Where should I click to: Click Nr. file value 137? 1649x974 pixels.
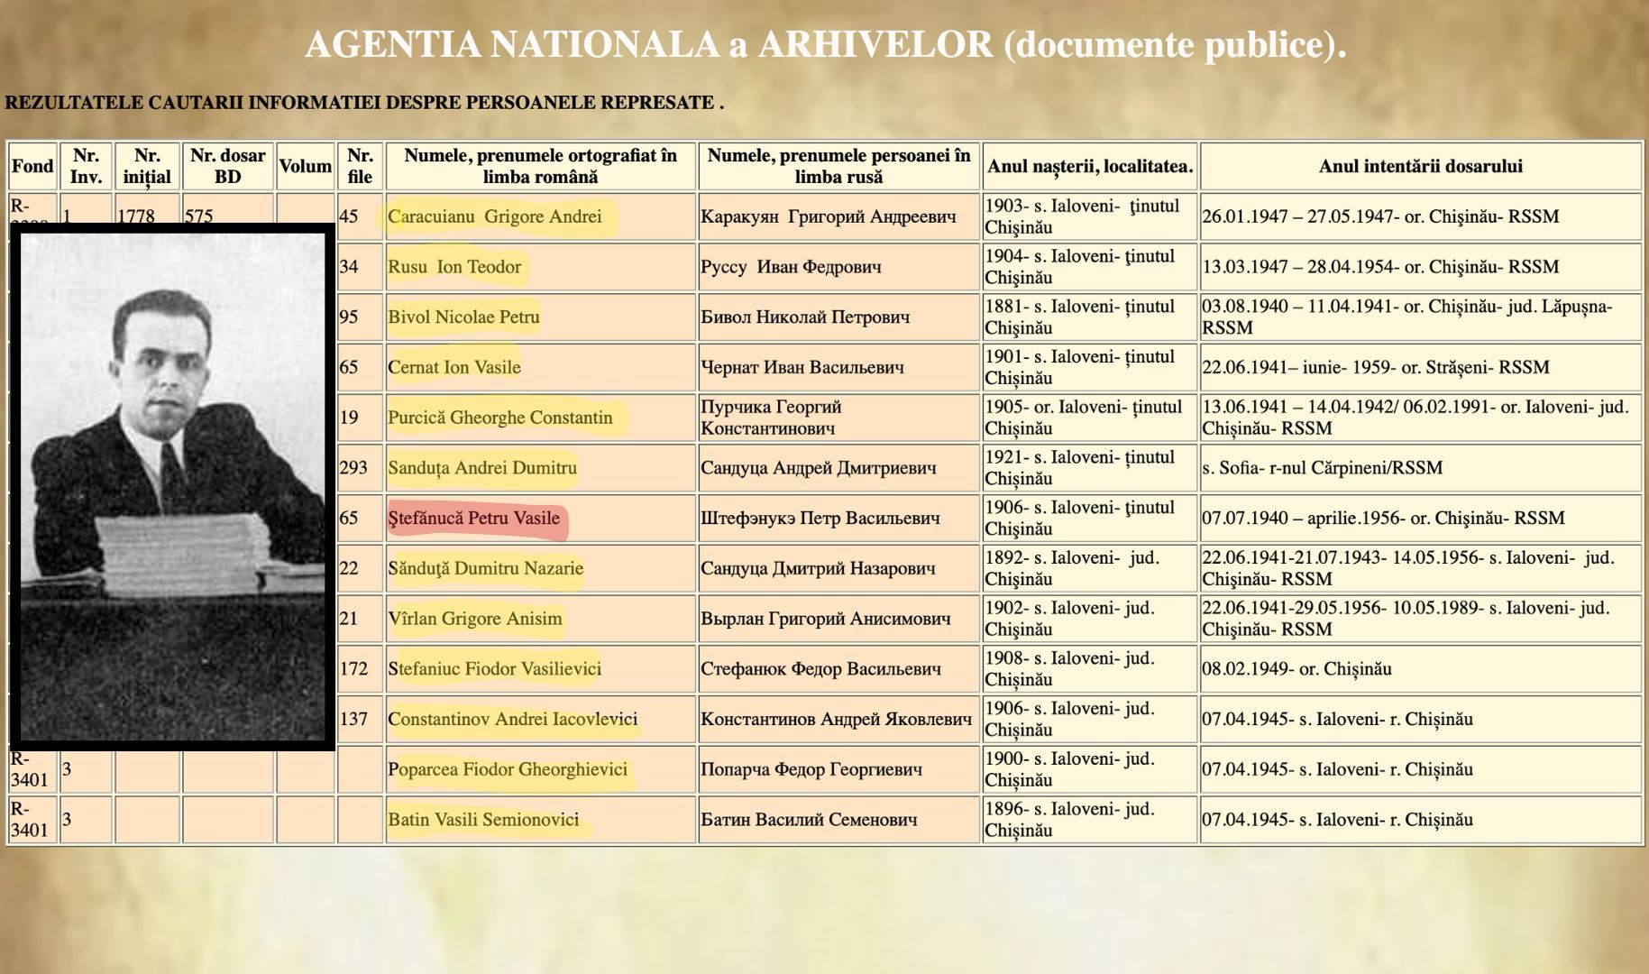pyautogui.click(x=353, y=720)
